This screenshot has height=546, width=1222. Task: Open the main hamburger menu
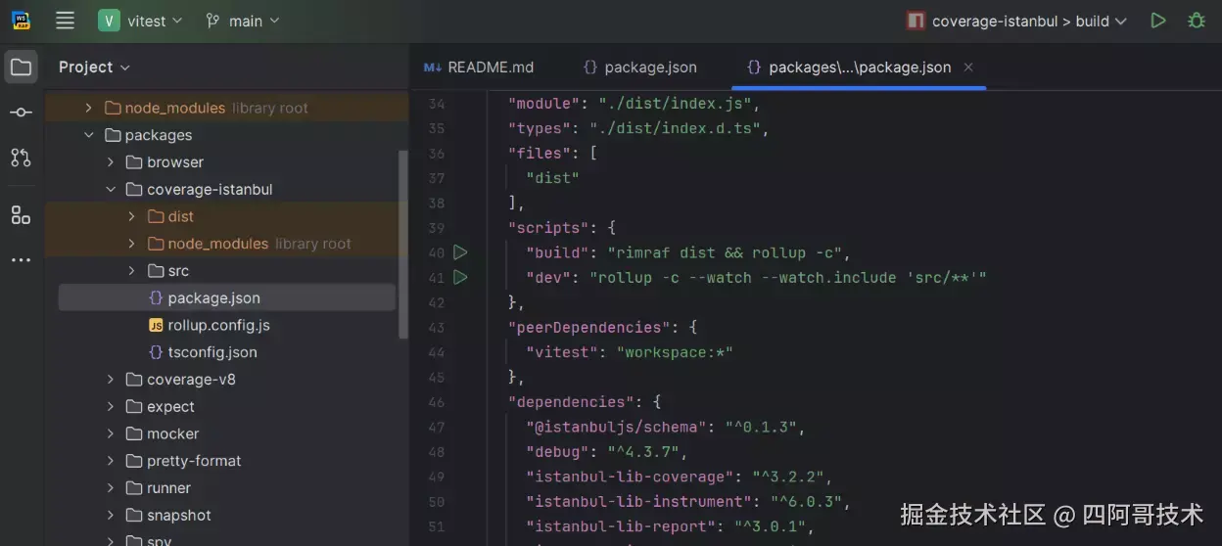[x=65, y=21]
